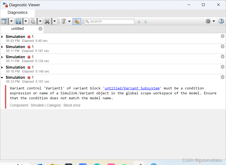This screenshot has height=165, width=226.
Task: Dismiss the Simulation entry with 0.126 sec
Action: pyautogui.click(x=223, y=57)
